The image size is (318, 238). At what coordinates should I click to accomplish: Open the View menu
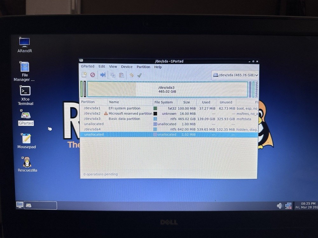113,67
